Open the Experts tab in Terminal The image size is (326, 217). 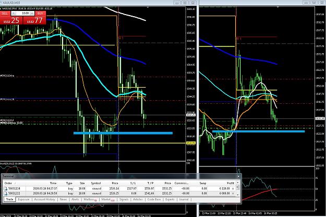170,199
